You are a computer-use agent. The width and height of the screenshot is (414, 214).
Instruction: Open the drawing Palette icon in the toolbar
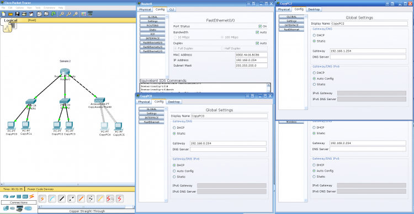tap(84, 14)
